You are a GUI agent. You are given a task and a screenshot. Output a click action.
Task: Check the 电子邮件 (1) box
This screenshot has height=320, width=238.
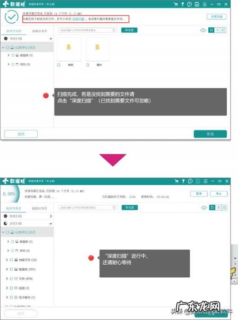(x=12, y=297)
